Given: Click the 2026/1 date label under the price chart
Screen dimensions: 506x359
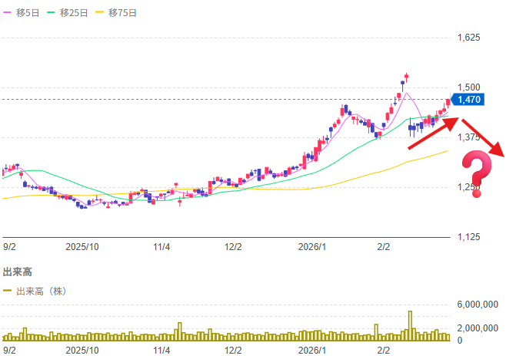Looking at the screenshot, I should [x=312, y=247].
